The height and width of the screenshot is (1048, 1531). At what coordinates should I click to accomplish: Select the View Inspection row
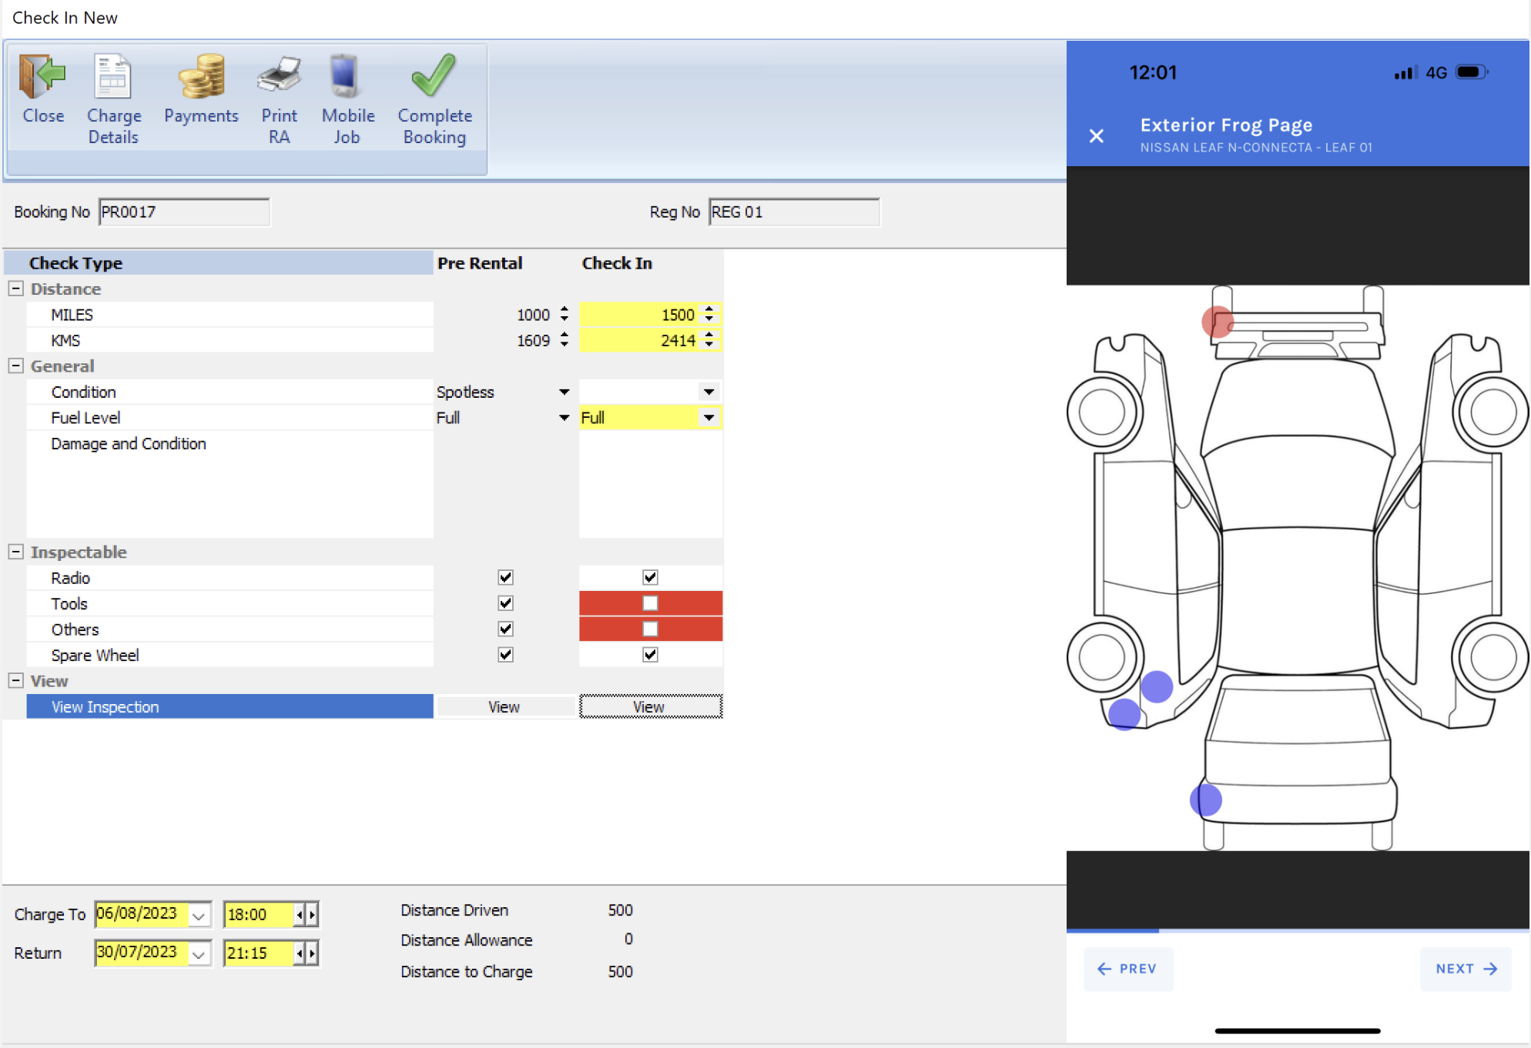pyautogui.click(x=229, y=707)
